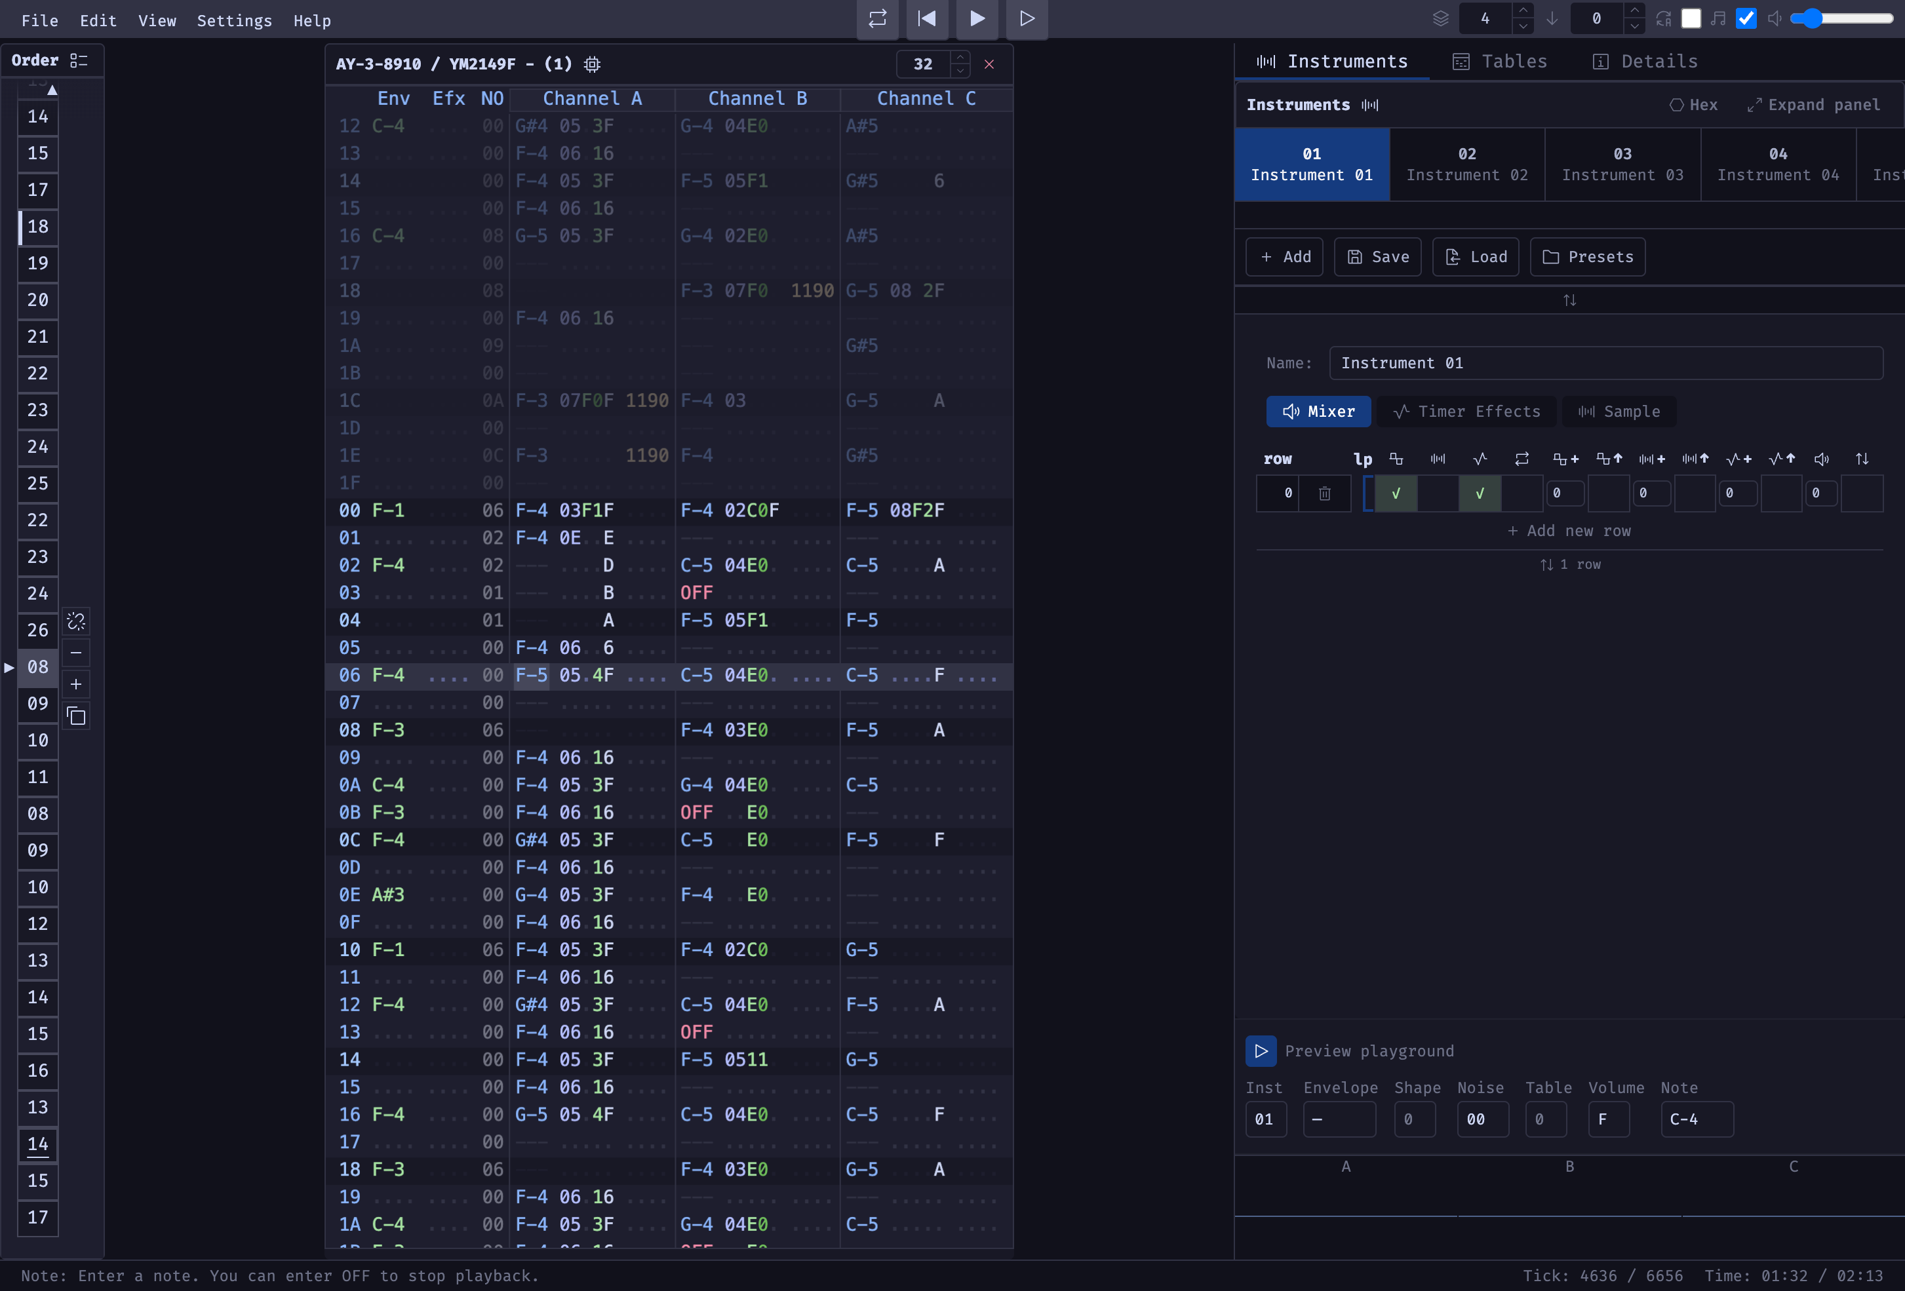The height and width of the screenshot is (1291, 1905).
Task: Toggle the empty retrigger cell in row 0
Action: 1522,493
